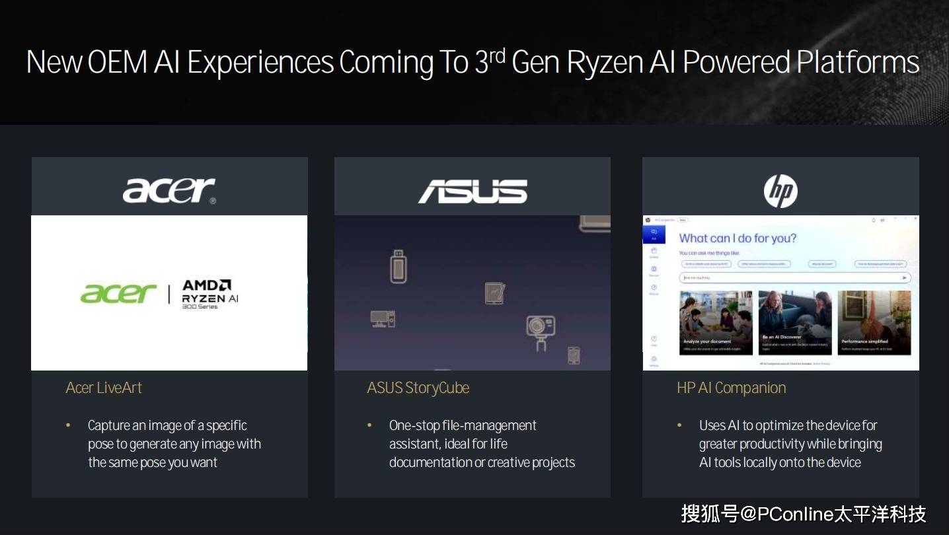Image resolution: width=949 pixels, height=535 pixels.
Task: Click the white Acer logo header
Action: (x=169, y=190)
